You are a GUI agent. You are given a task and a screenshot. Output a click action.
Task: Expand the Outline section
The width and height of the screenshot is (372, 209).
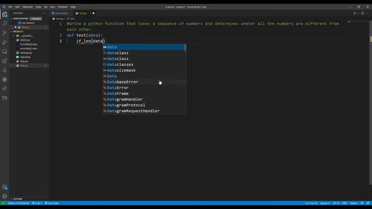pos(17,199)
